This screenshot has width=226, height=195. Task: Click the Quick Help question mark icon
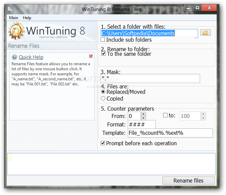point(14,57)
